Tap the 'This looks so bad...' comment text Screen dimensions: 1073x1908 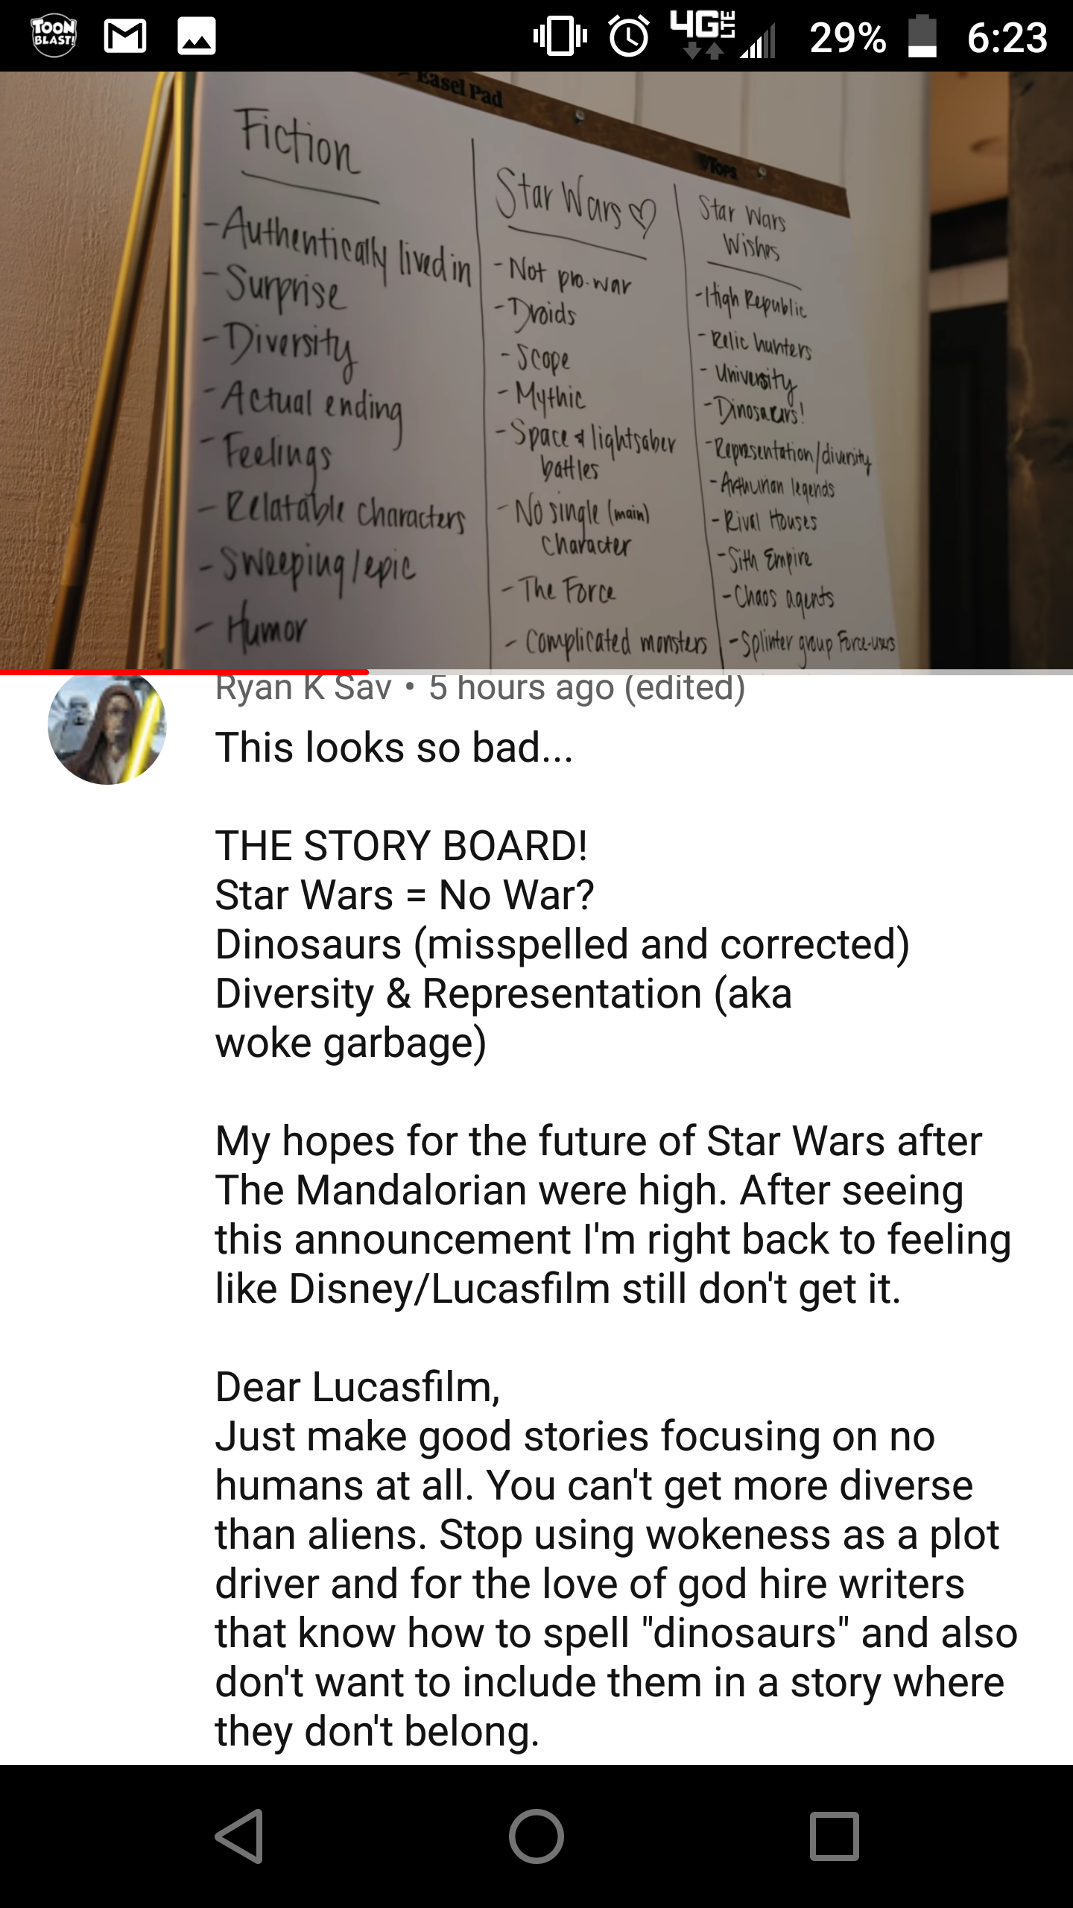[x=394, y=747]
